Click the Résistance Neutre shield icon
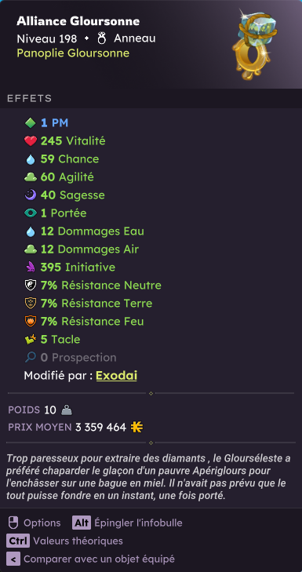 pyautogui.click(x=31, y=286)
